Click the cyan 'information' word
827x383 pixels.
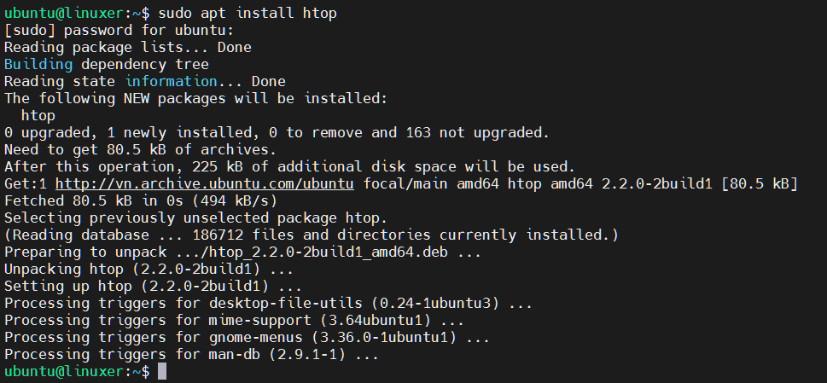tap(171, 82)
